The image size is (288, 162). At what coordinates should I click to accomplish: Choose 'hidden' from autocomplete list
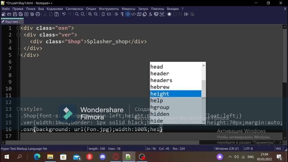point(175,114)
